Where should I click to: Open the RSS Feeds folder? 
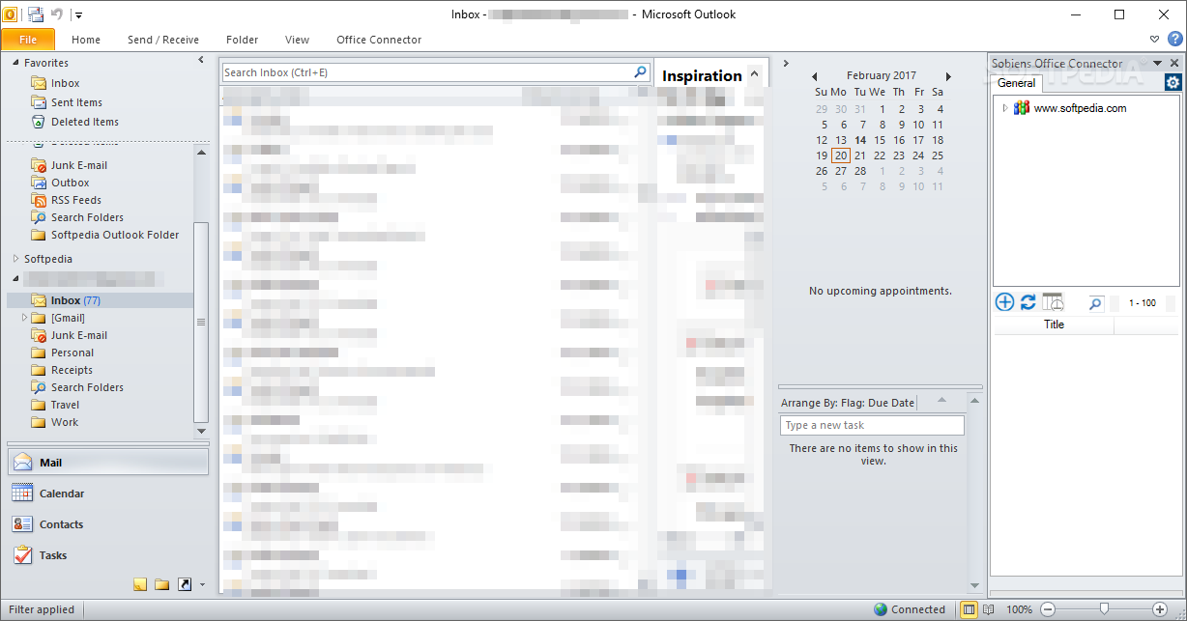point(75,200)
